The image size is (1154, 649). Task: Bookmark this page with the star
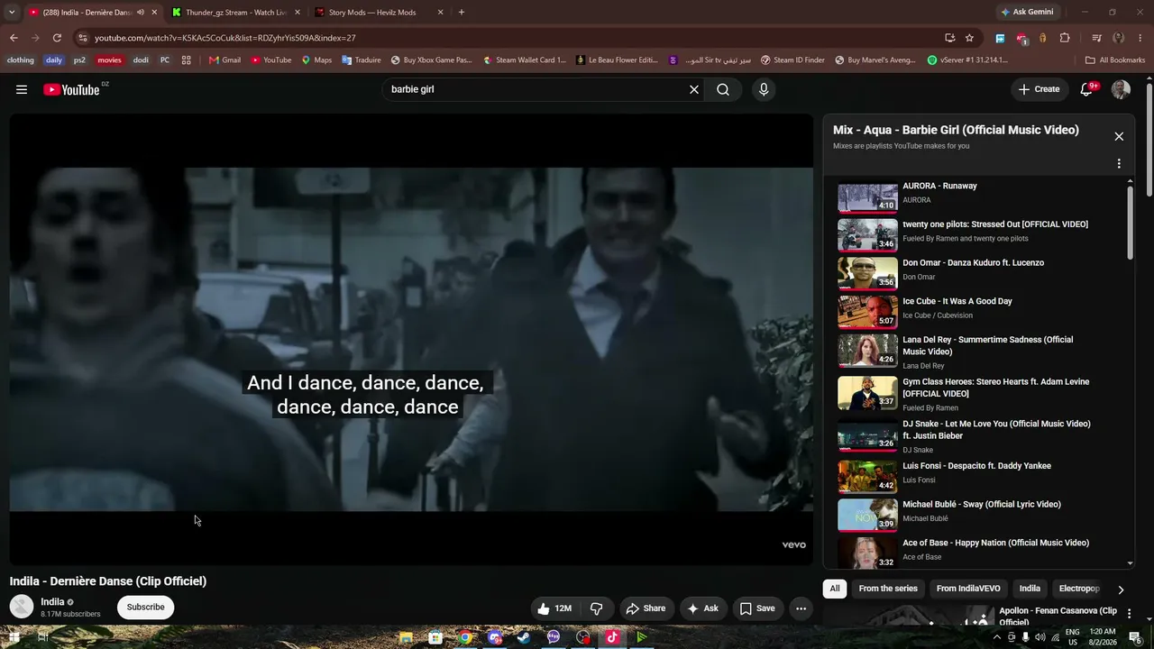point(969,38)
